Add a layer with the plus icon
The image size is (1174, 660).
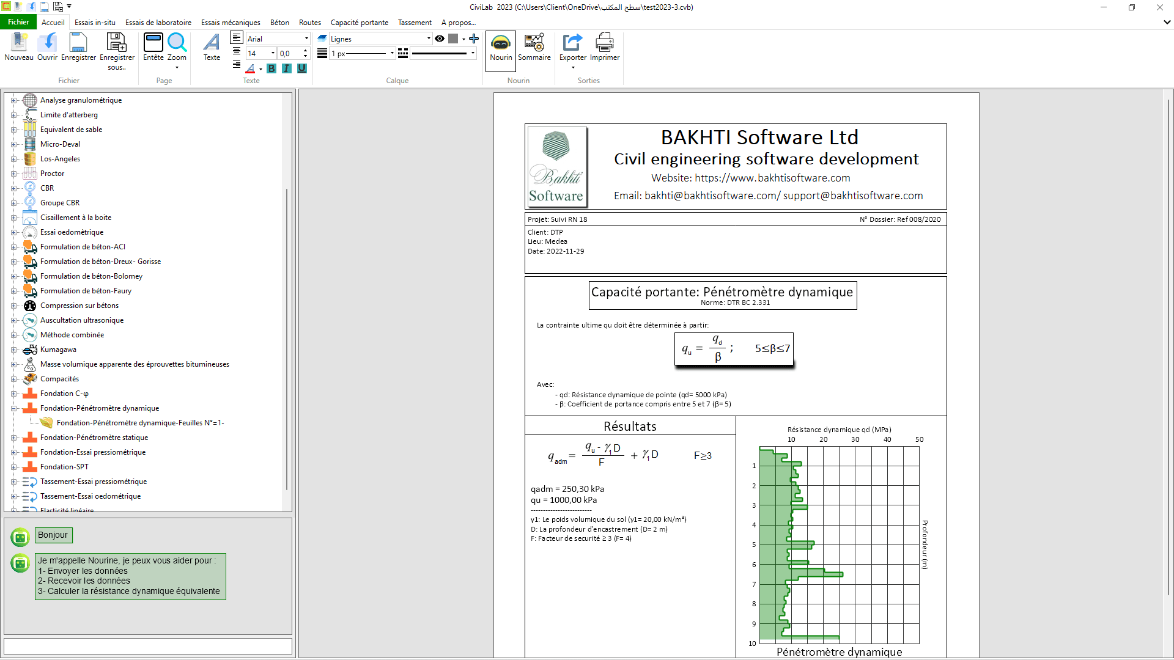[474, 38]
